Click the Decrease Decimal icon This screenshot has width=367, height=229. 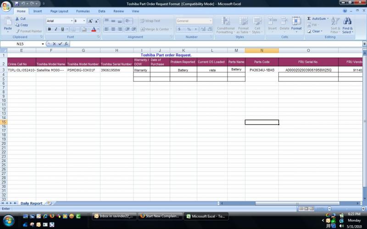210,29
